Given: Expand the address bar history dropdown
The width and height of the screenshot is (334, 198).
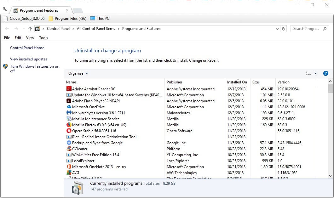Looking at the screenshot, I should (x=277, y=29).
